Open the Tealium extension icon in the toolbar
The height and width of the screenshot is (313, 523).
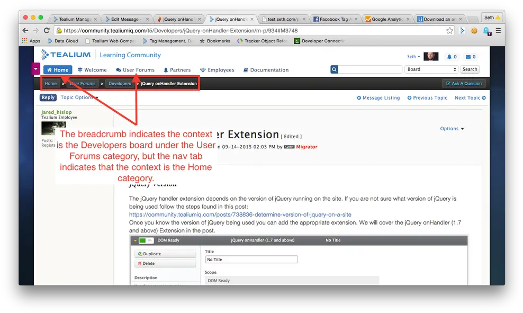tap(462, 31)
